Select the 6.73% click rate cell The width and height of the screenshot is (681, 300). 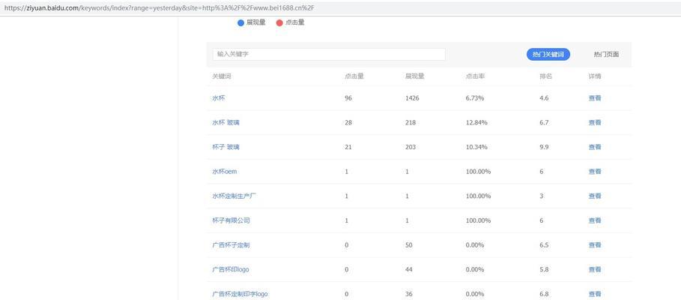pos(475,98)
